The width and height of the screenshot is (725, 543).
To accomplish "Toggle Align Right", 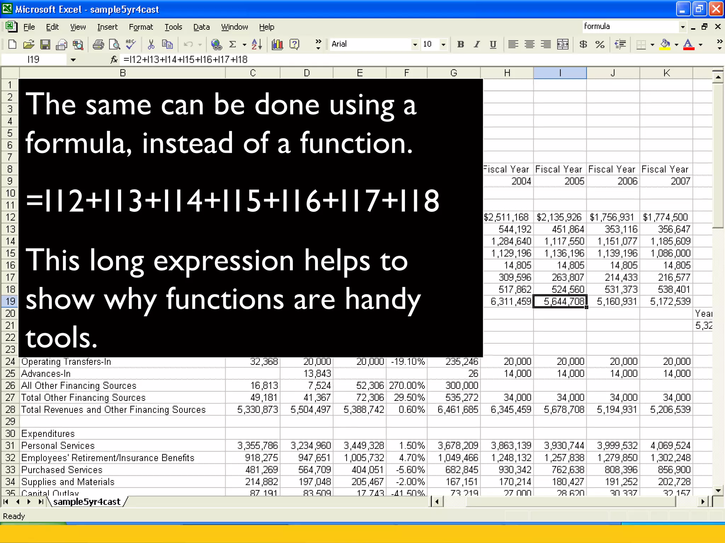I will tap(546, 44).
